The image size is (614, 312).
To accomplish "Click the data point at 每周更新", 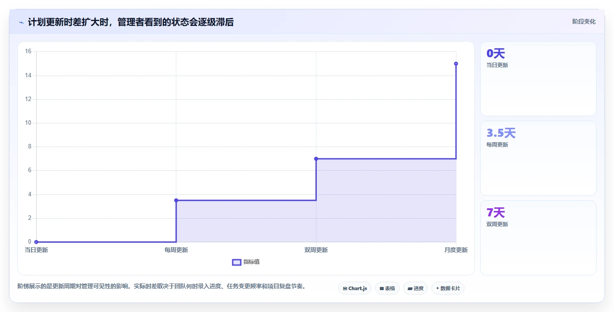I will point(176,200).
